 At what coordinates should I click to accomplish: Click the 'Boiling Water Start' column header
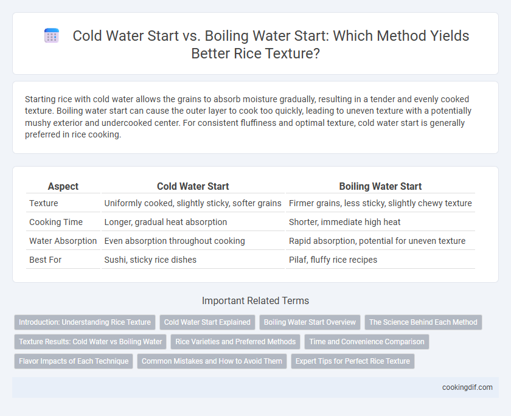(380, 186)
